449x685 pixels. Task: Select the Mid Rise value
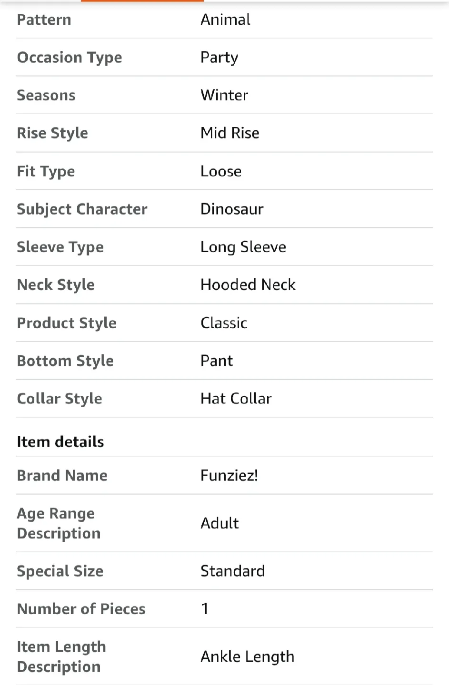[x=230, y=133]
